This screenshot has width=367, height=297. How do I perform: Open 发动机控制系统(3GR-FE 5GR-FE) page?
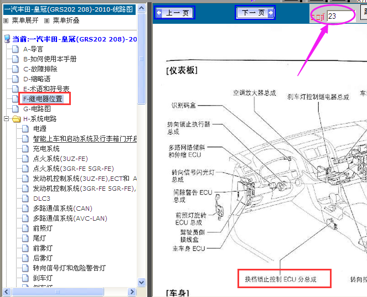click(x=85, y=189)
